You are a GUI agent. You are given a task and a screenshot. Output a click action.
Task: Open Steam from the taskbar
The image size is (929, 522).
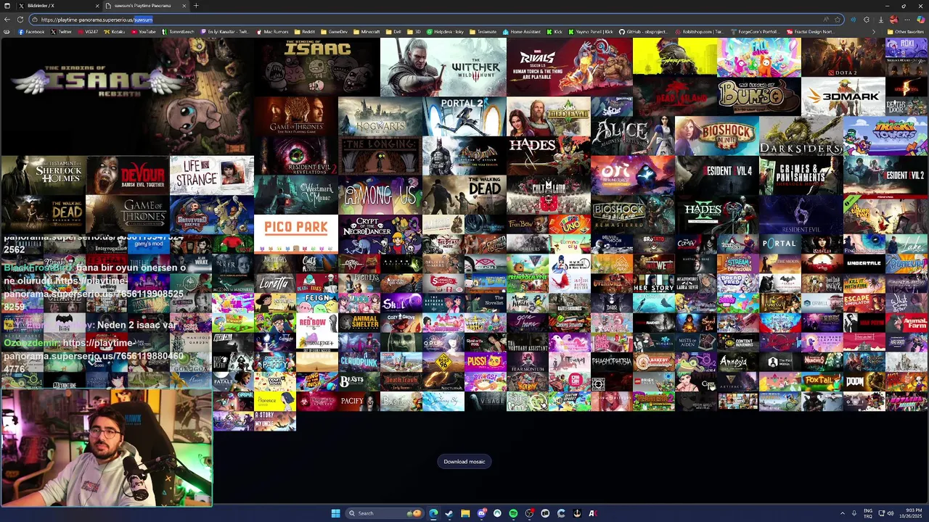pyautogui.click(x=449, y=513)
